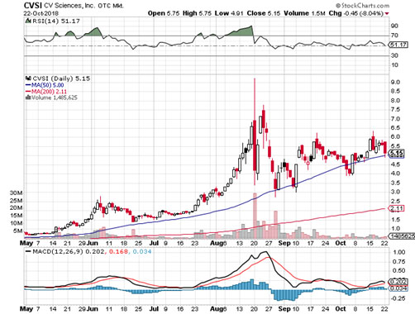Click the 3.0 price axis label

395,192
